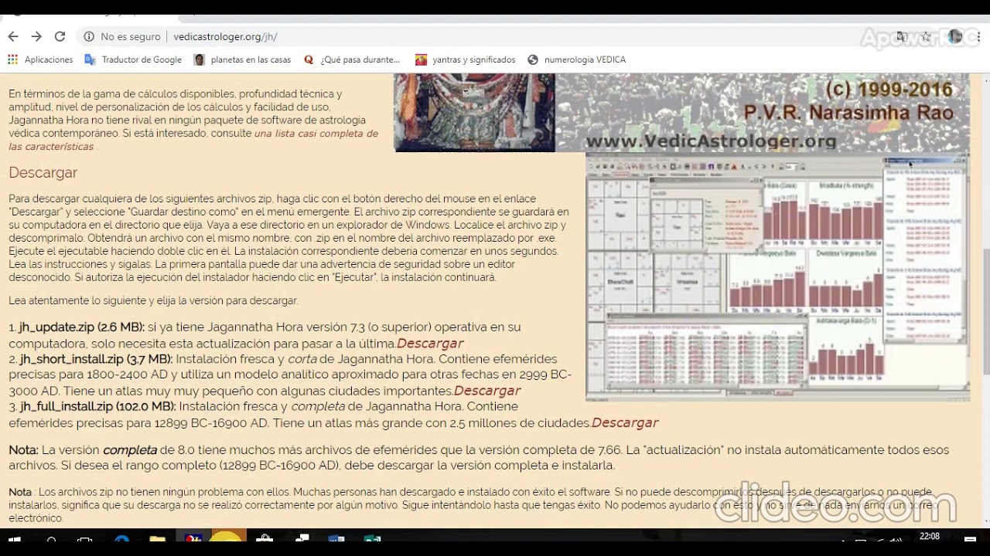Open 'yantras y significados' bookmark
990x556 pixels.
(x=466, y=59)
